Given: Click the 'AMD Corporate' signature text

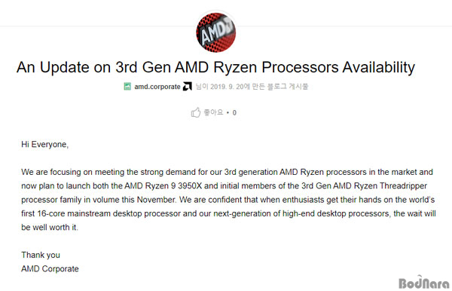Looking at the screenshot, I should tap(50, 269).
